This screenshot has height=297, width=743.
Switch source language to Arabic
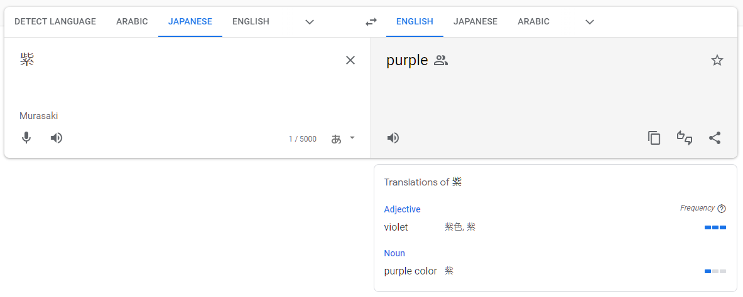(132, 22)
